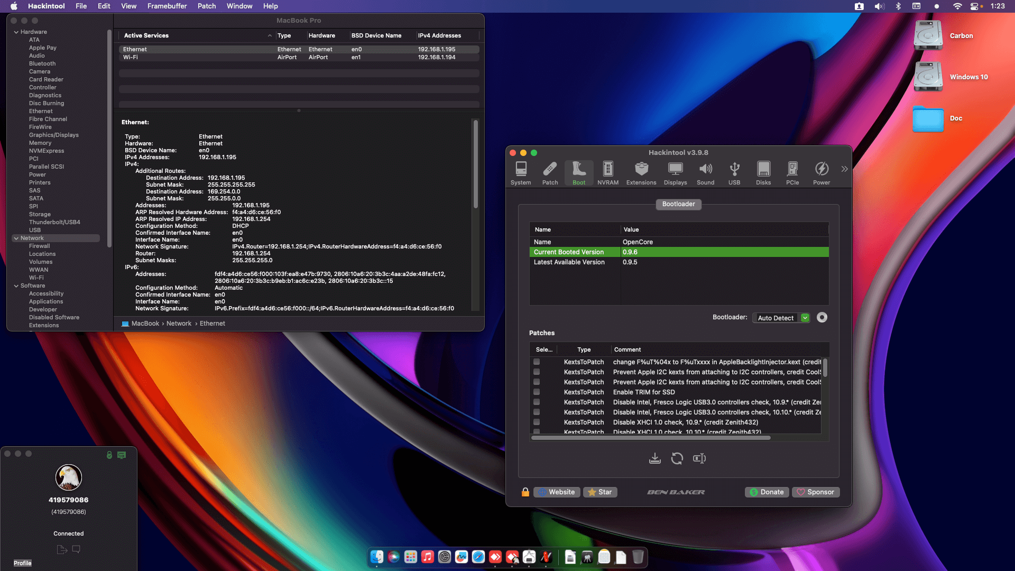Show more toolbar items via chevron
Viewport: 1015px width, 571px height.
(x=844, y=169)
